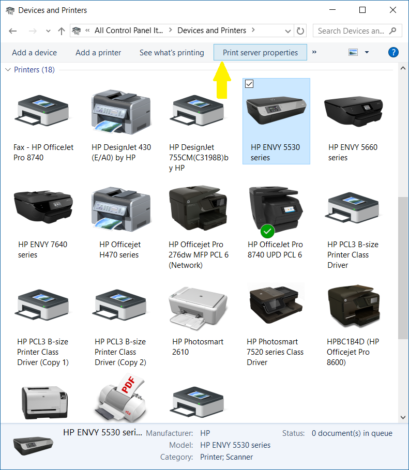Viewport: 409px width, 470px height.
Task: Go to All Control Panel Items breadcrumb
Action: pos(129,31)
